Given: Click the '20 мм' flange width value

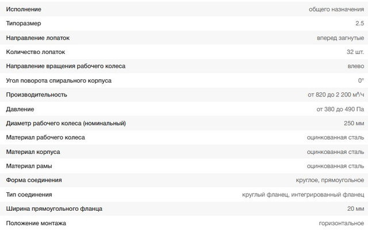Looking at the screenshot, I should pyautogui.click(x=355, y=208).
